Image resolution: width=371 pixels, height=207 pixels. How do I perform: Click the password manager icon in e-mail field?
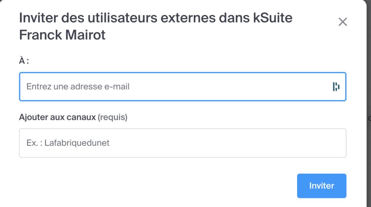336,86
